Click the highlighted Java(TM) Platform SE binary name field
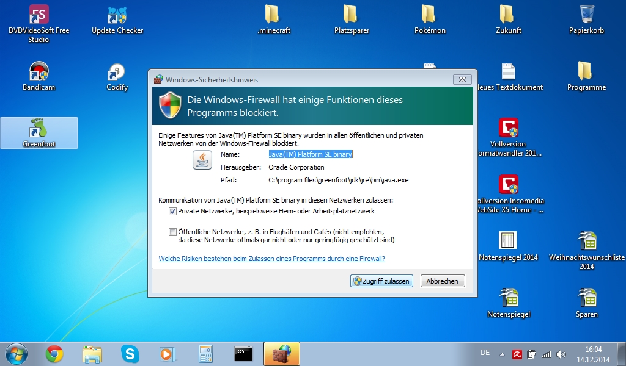Viewport: 626px width, 366px height. tap(311, 154)
